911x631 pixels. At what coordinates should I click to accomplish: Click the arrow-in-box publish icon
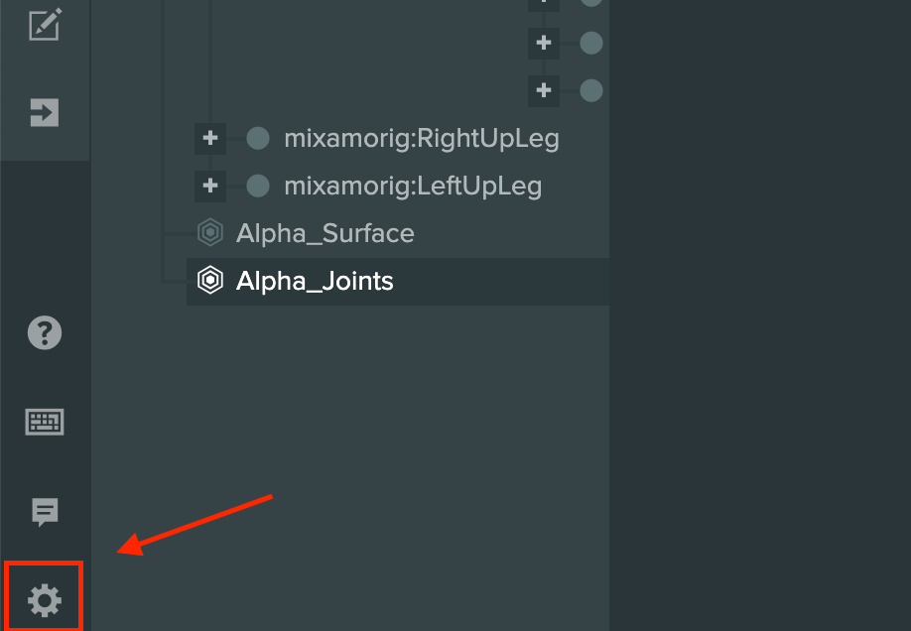(x=45, y=112)
